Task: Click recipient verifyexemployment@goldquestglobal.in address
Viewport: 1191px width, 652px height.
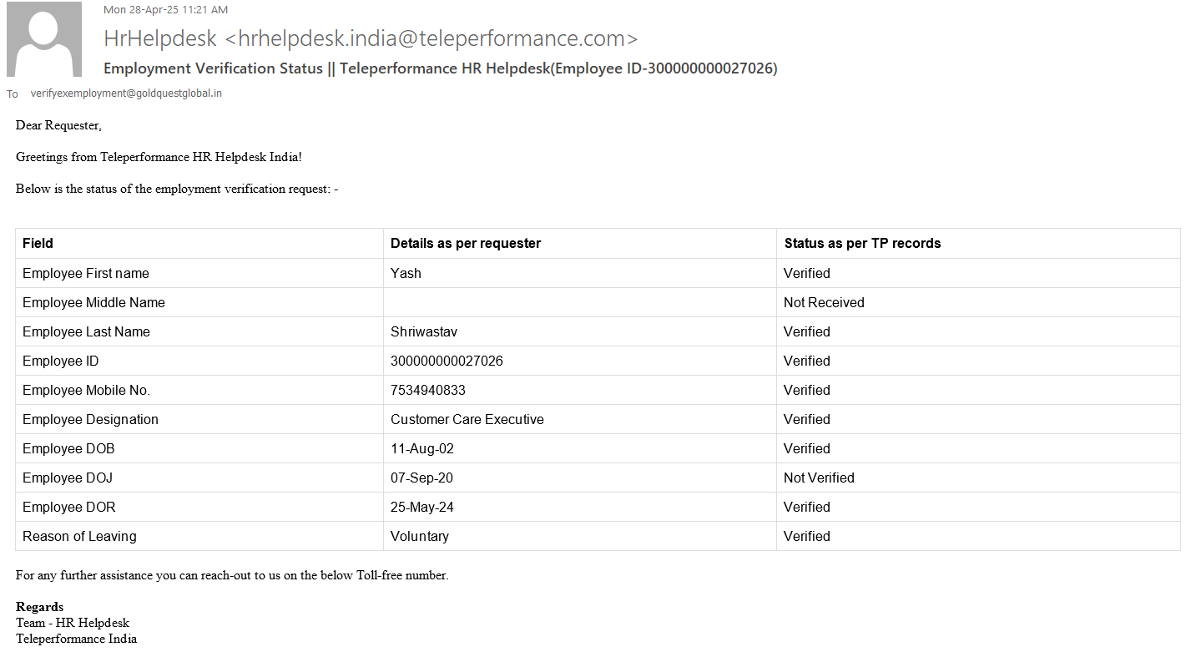Action: (126, 94)
